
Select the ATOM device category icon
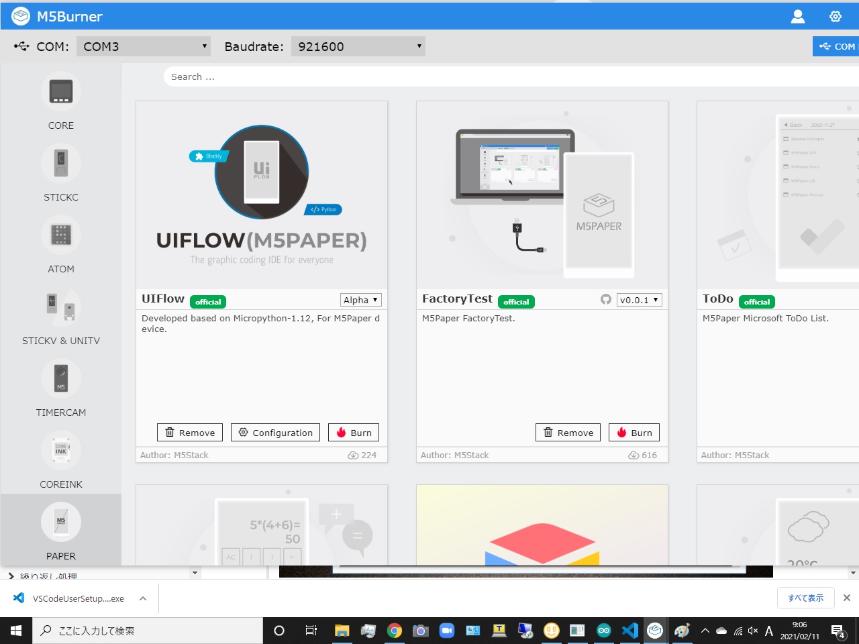(61, 235)
